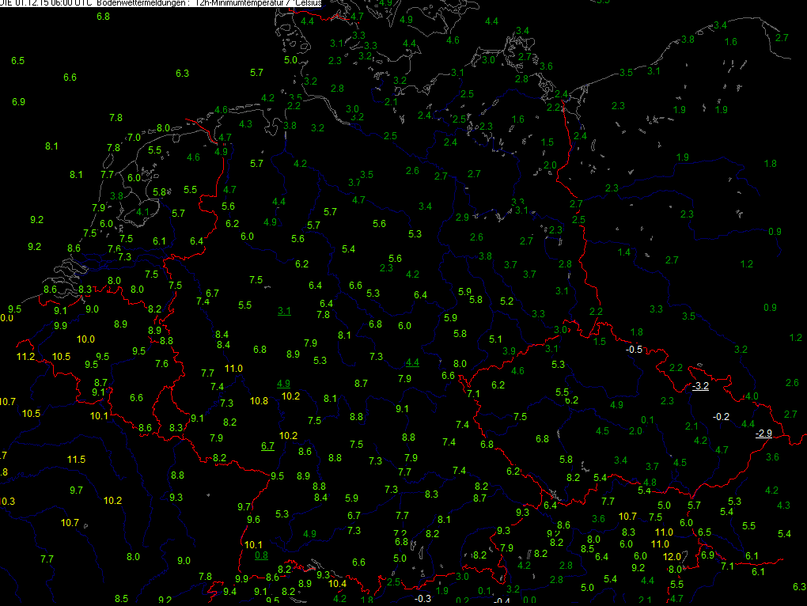Image resolution: width=807 pixels, height=606 pixels.
Task: Click the white -0.3 reading at bottom
Action: 423,598
